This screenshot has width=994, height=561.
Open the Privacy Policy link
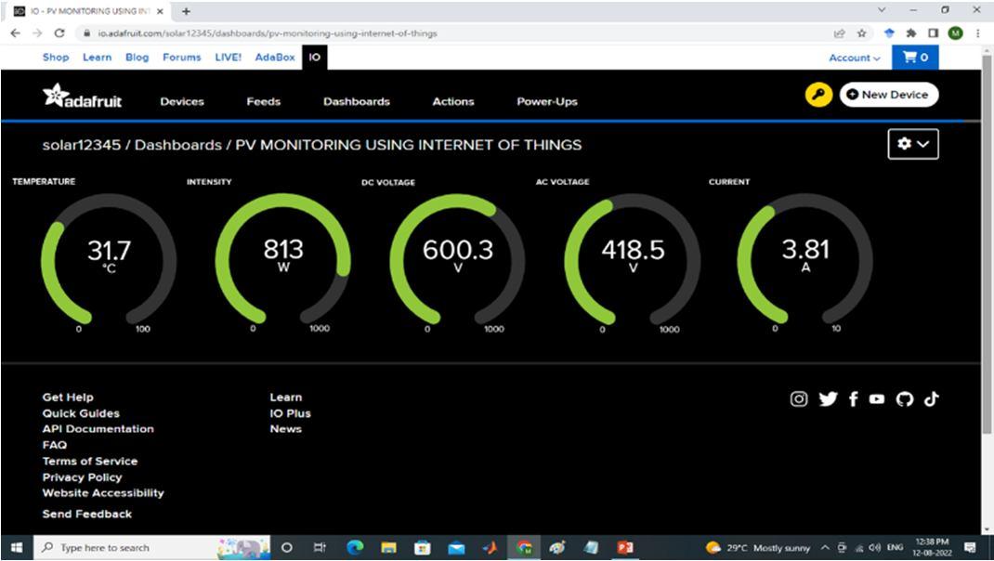click(83, 477)
